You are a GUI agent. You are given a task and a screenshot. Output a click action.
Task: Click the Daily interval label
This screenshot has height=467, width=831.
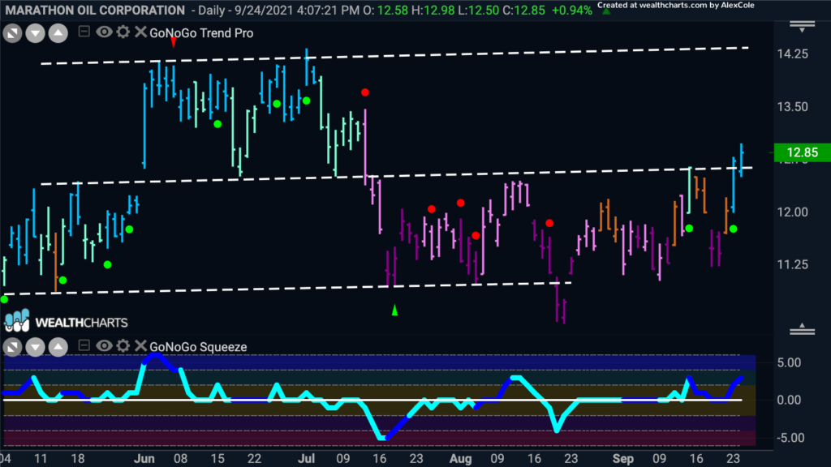click(x=213, y=10)
